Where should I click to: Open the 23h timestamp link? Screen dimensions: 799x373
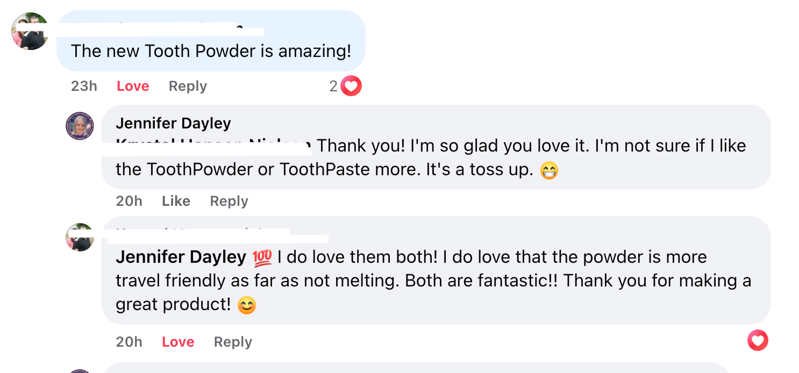(x=84, y=86)
